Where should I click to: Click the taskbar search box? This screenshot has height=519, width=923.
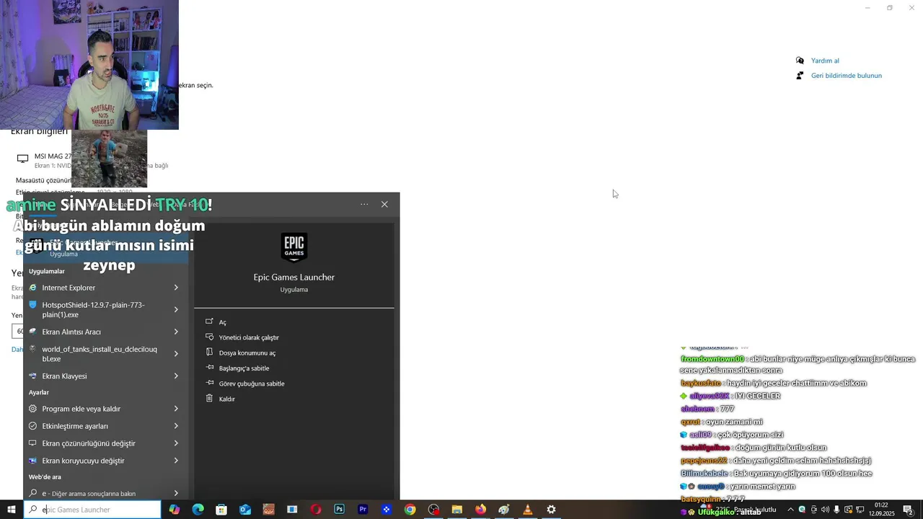(x=92, y=510)
